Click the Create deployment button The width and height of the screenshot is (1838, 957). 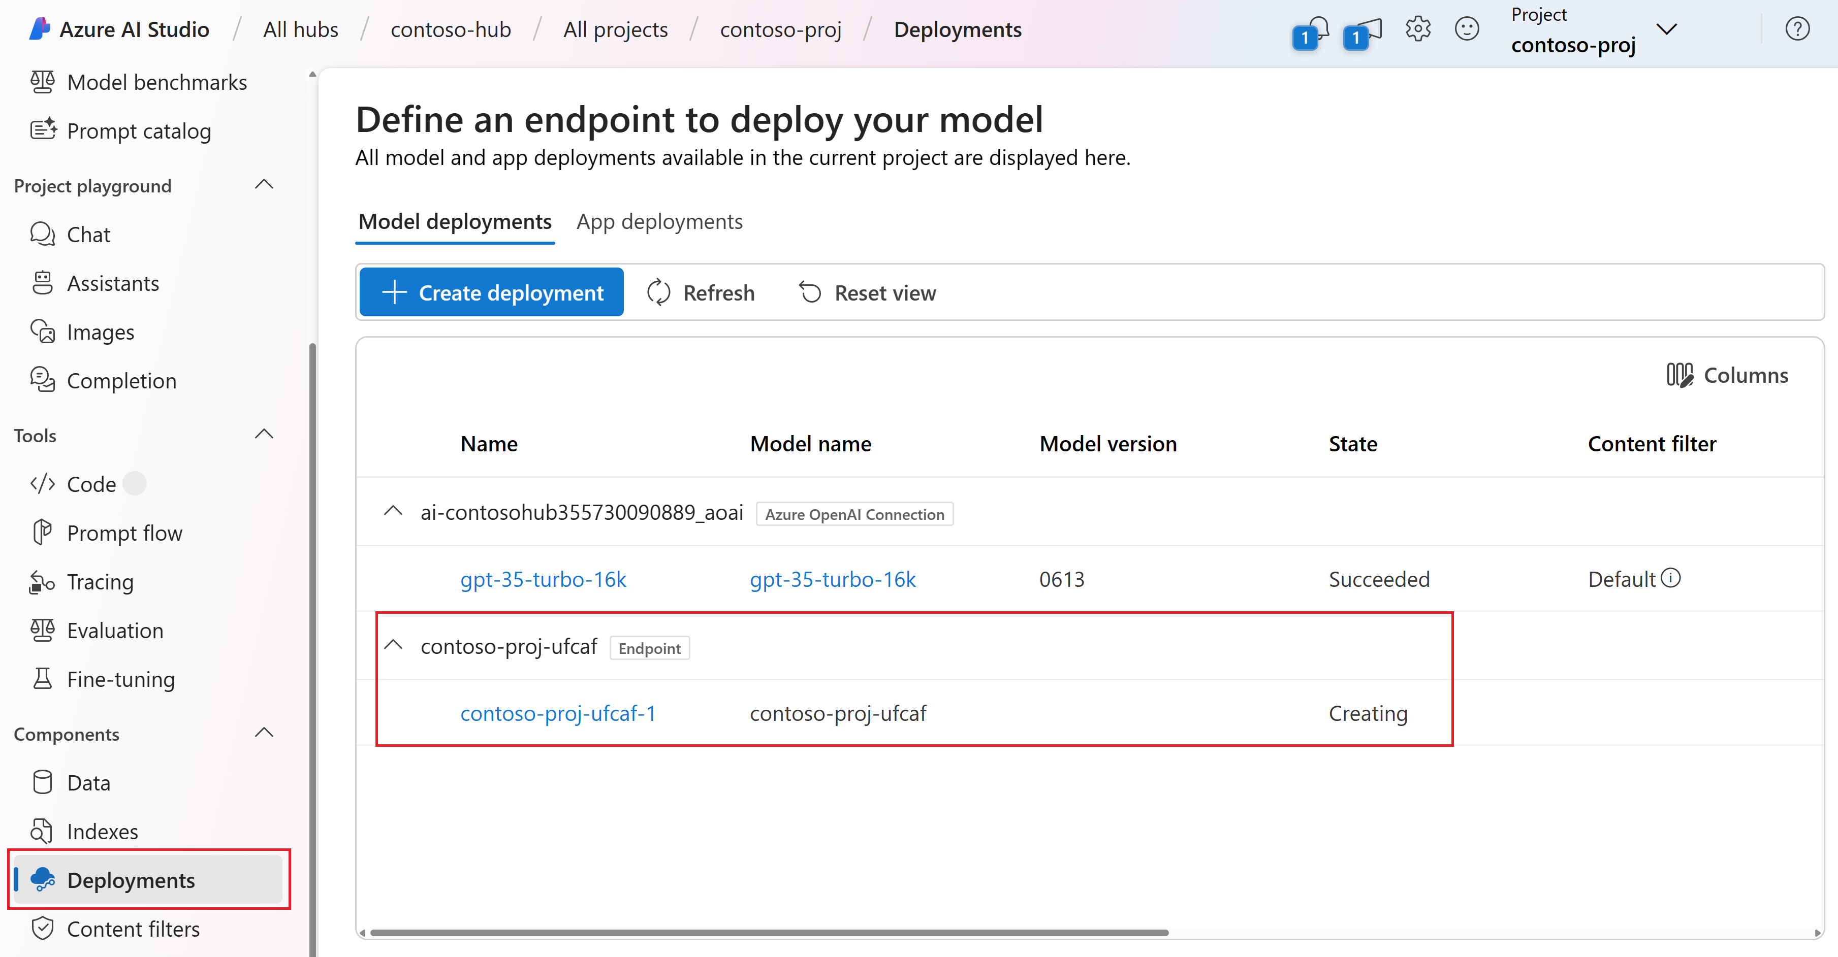tap(491, 292)
